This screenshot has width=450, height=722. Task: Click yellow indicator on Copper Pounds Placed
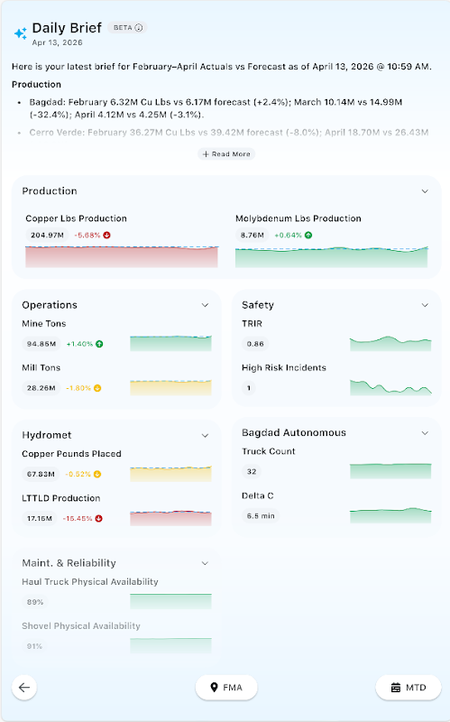[97, 474]
